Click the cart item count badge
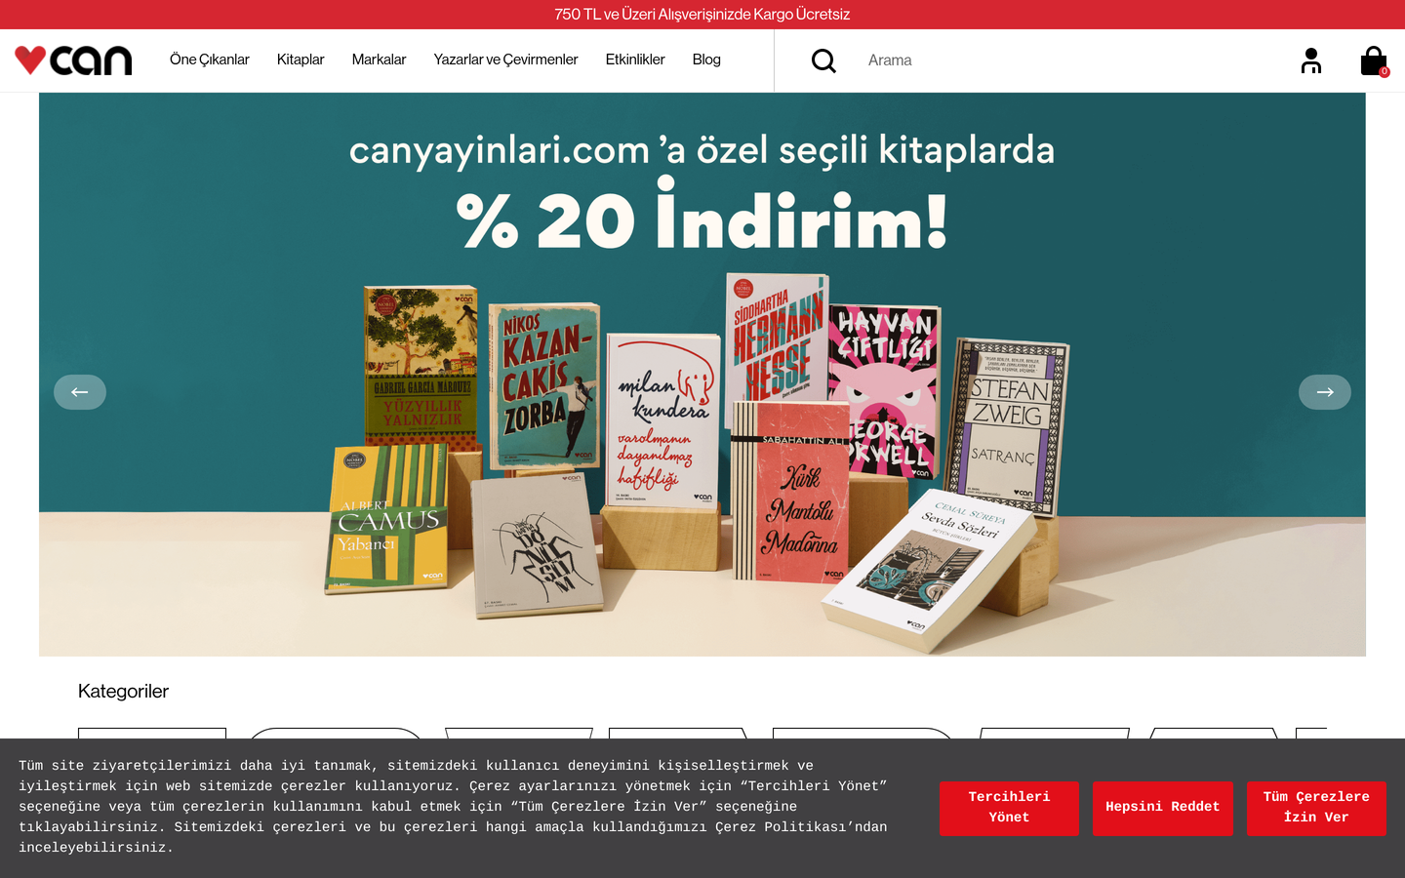Viewport: 1405px width, 878px height. (1384, 71)
